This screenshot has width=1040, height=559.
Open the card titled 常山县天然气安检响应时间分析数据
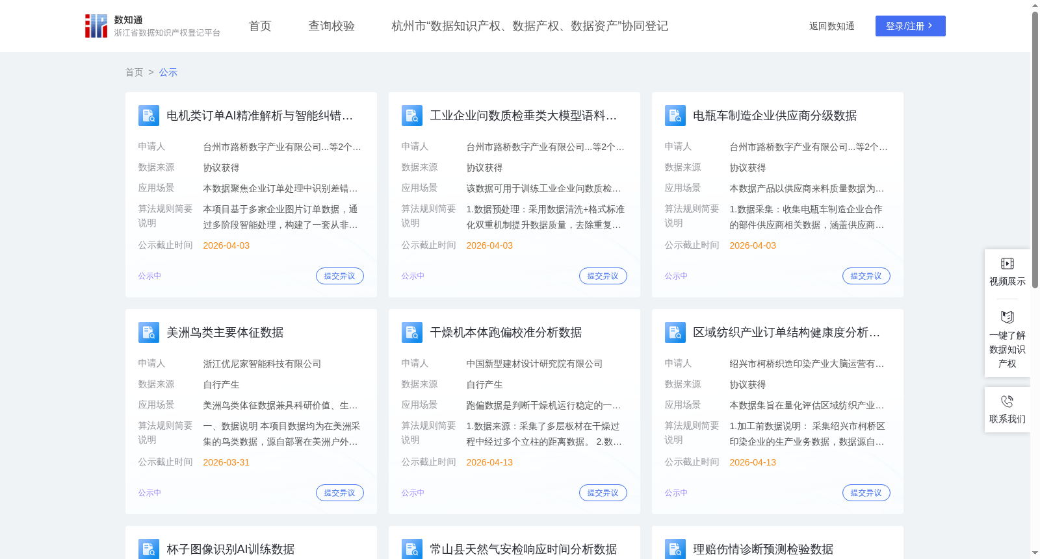523,549
